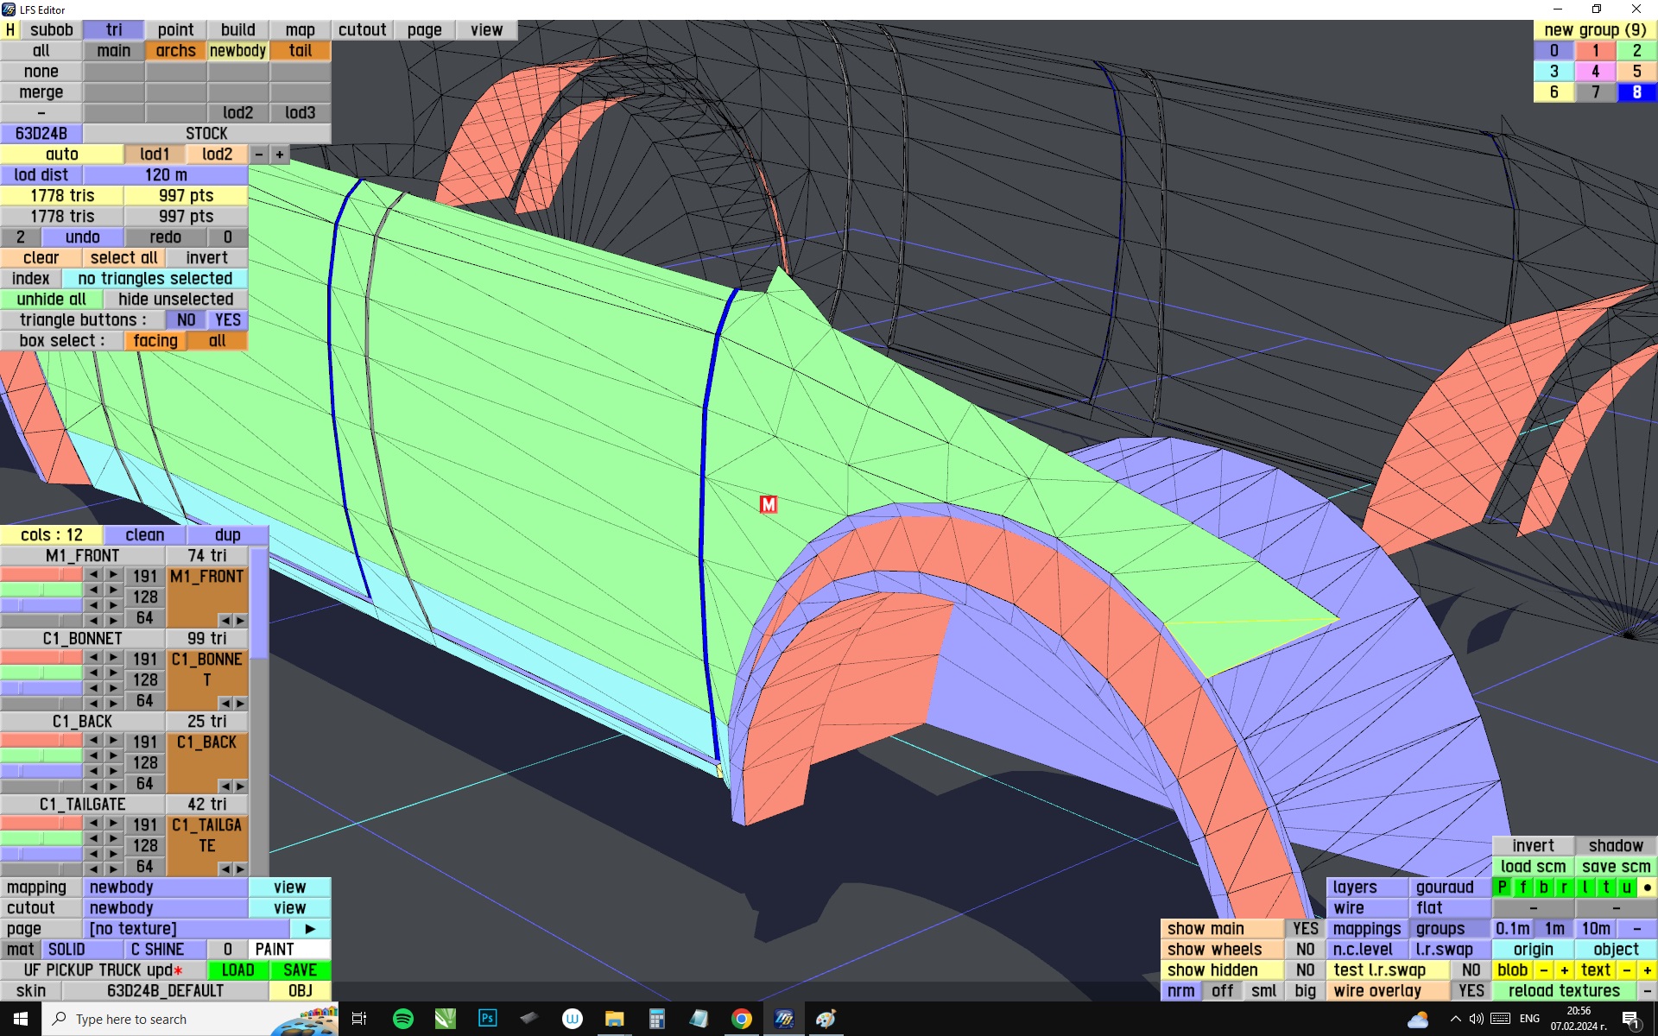
Task: Click reload textures button
Action: [1563, 991]
